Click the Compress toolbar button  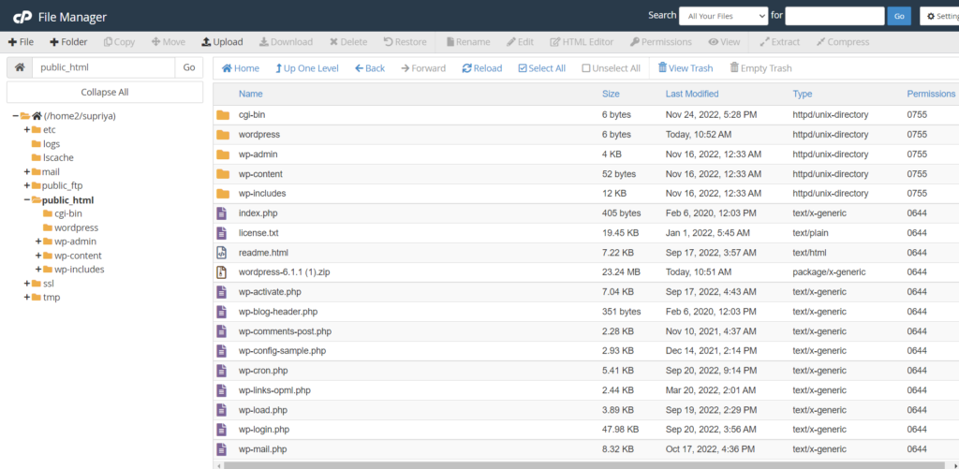843,42
